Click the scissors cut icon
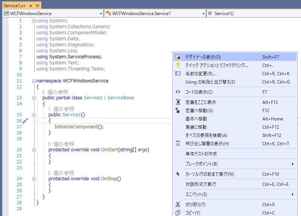 (178, 205)
